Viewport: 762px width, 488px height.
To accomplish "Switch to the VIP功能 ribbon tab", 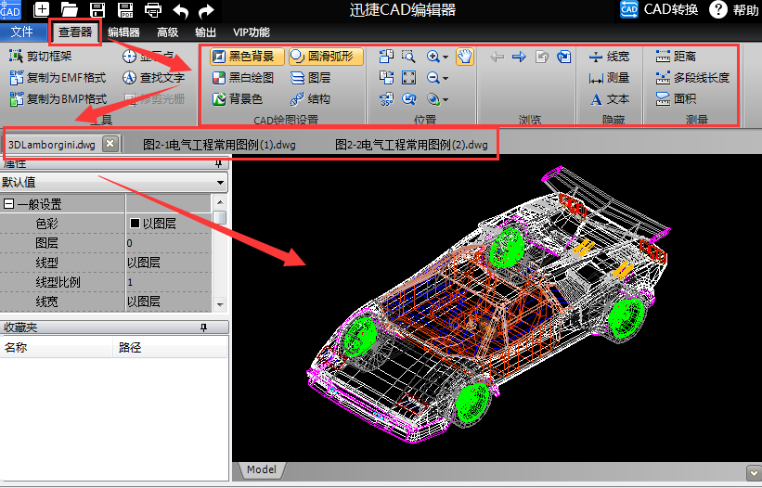I will [252, 32].
